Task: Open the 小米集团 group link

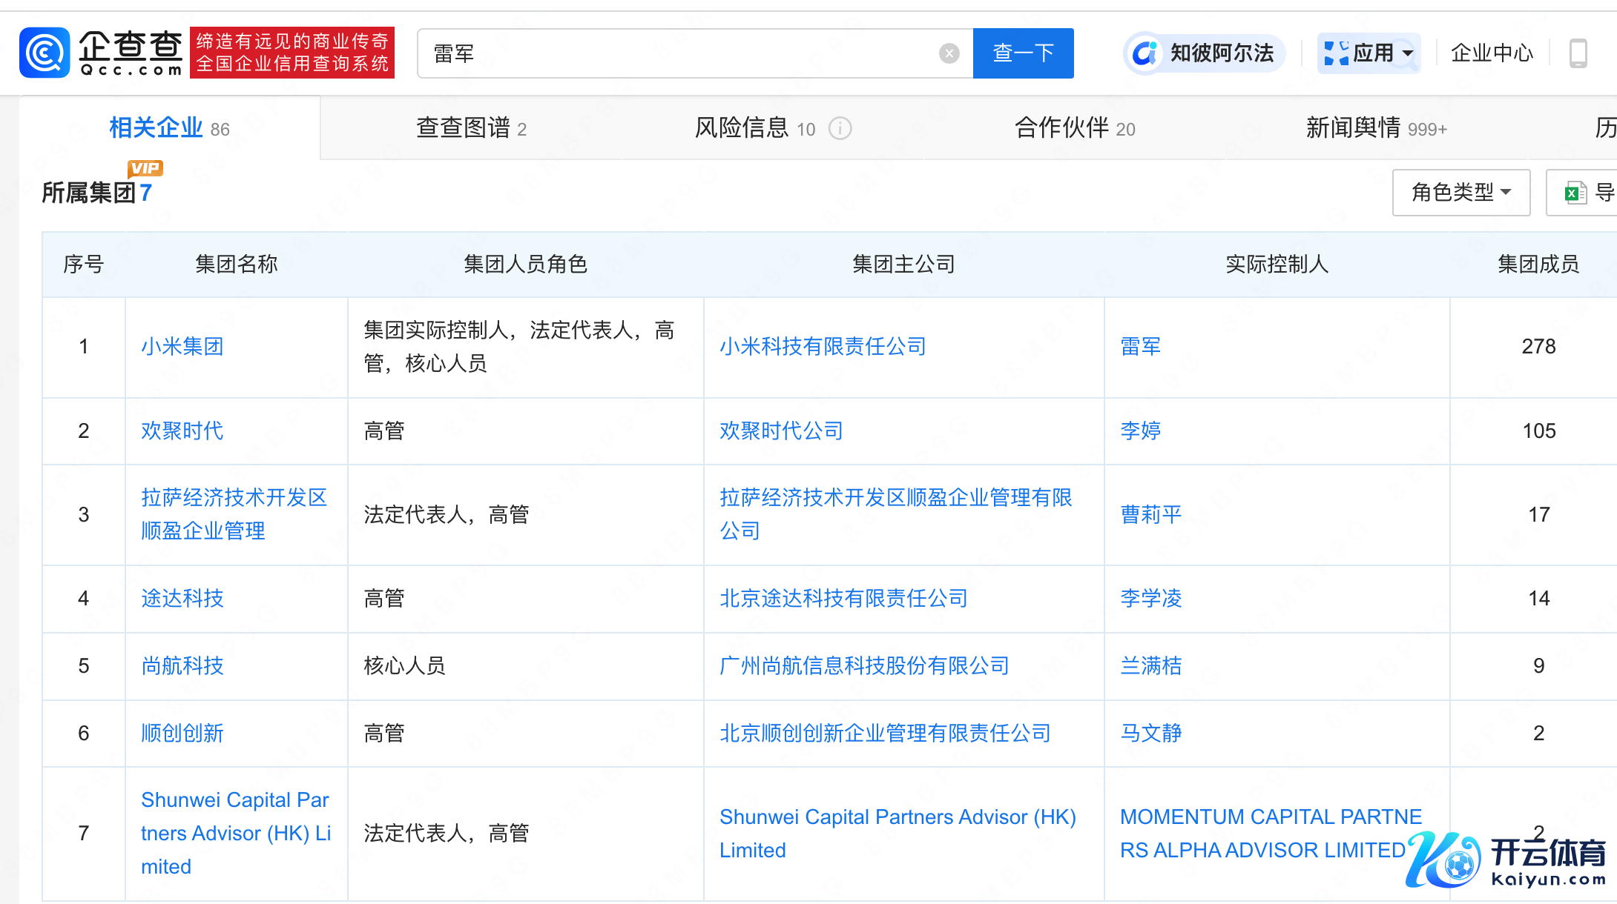Action: [x=182, y=346]
